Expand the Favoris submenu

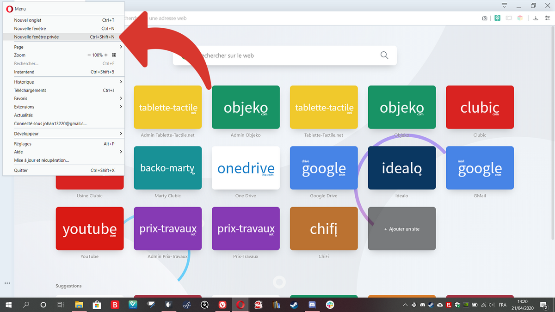coord(63,98)
